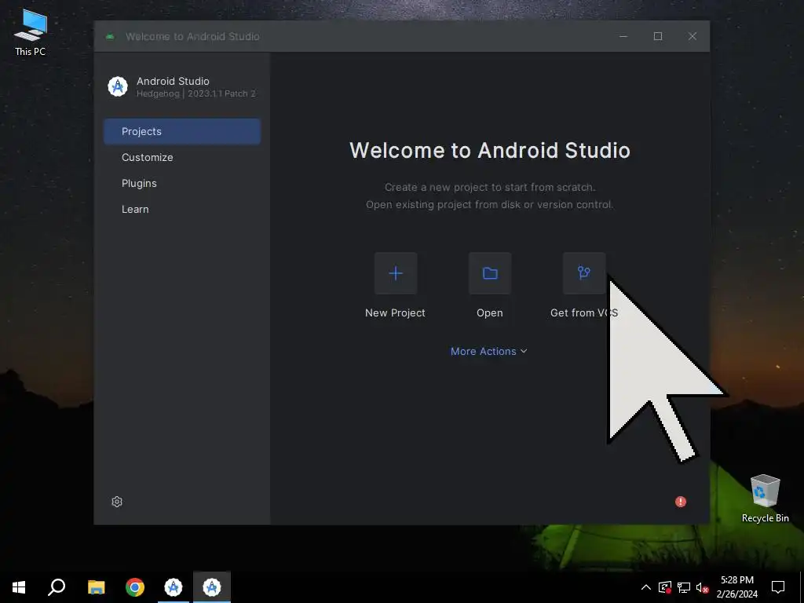Click the security warning tray icon
The image size is (804, 603).
(665, 587)
